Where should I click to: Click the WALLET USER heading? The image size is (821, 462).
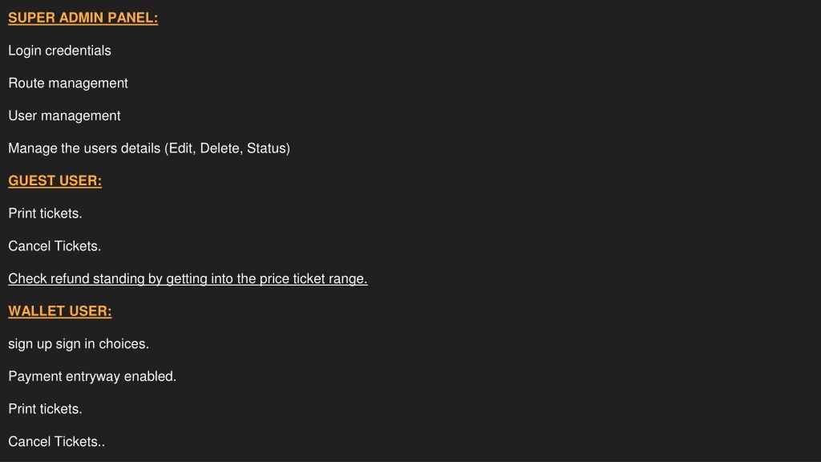coord(59,311)
